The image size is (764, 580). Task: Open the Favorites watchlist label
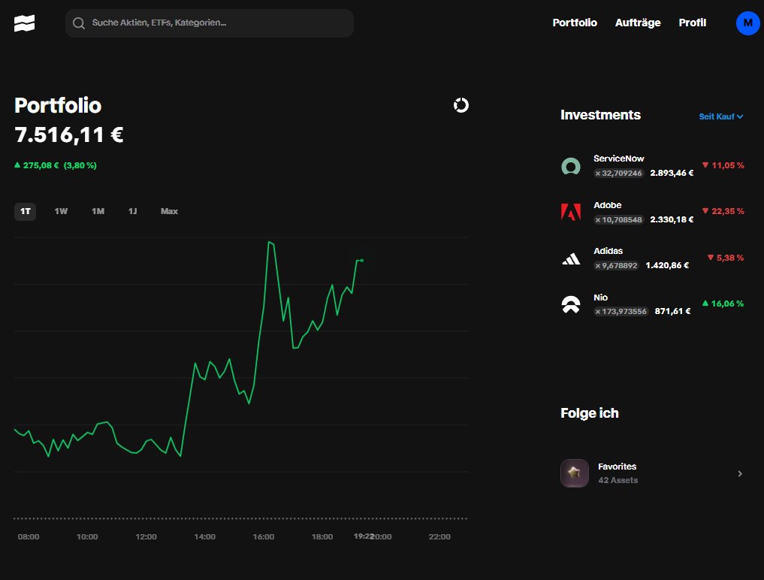click(618, 467)
